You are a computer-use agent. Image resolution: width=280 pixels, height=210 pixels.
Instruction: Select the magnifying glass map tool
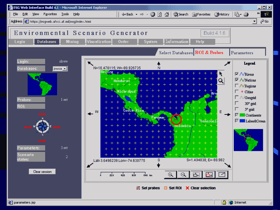pos(221,81)
